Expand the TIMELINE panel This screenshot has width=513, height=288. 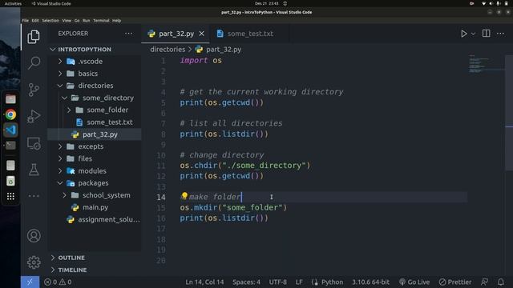point(95,270)
